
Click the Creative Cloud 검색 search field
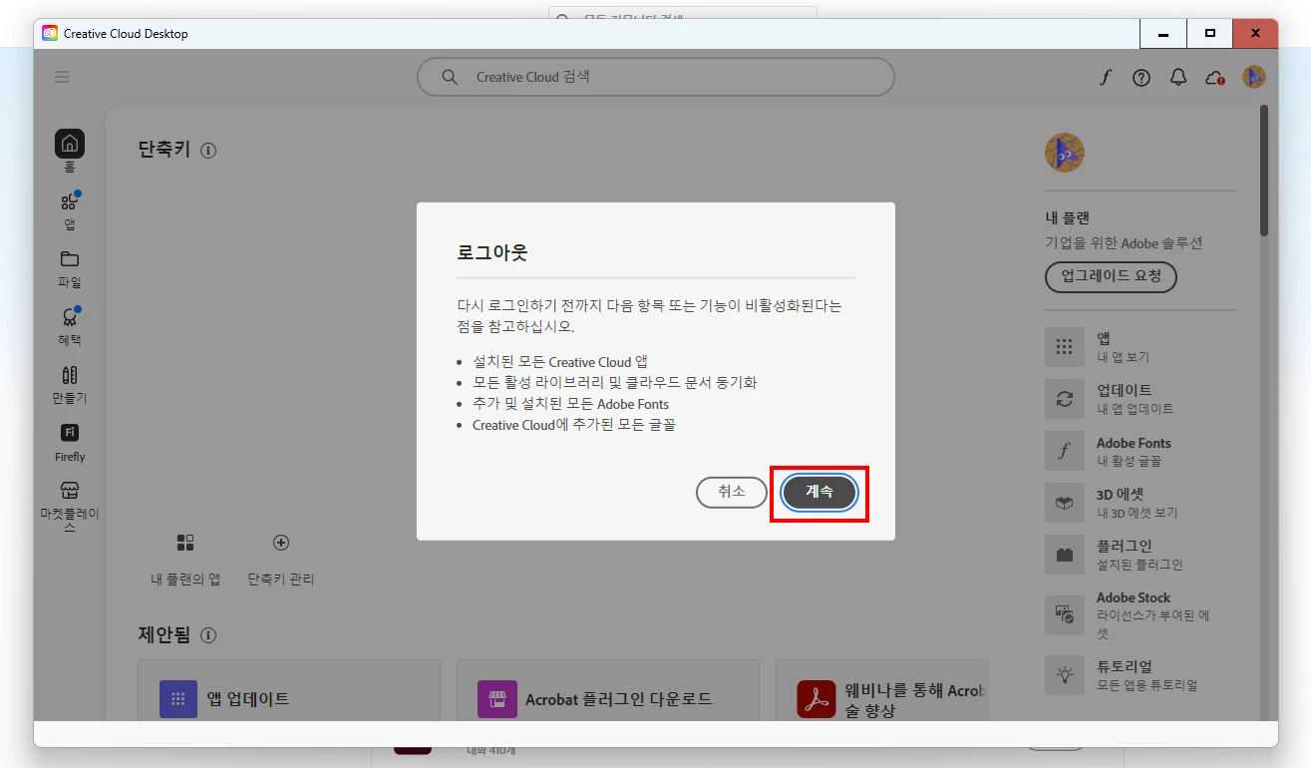coord(655,77)
